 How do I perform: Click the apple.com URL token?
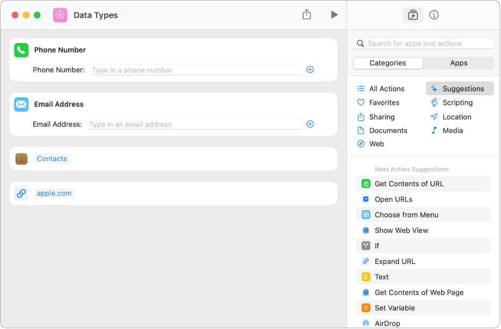click(x=54, y=194)
